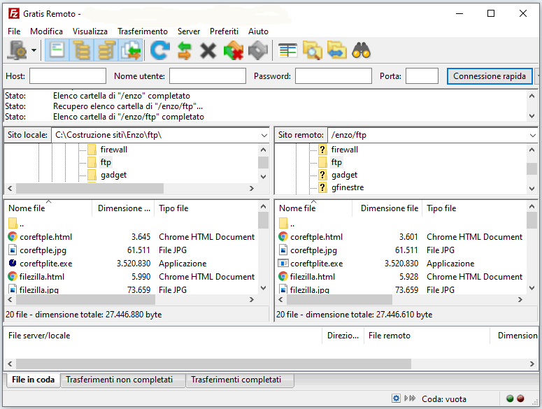Toggle the transfer queue display
Viewport: 542px width, 409px height.
tap(130, 50)
